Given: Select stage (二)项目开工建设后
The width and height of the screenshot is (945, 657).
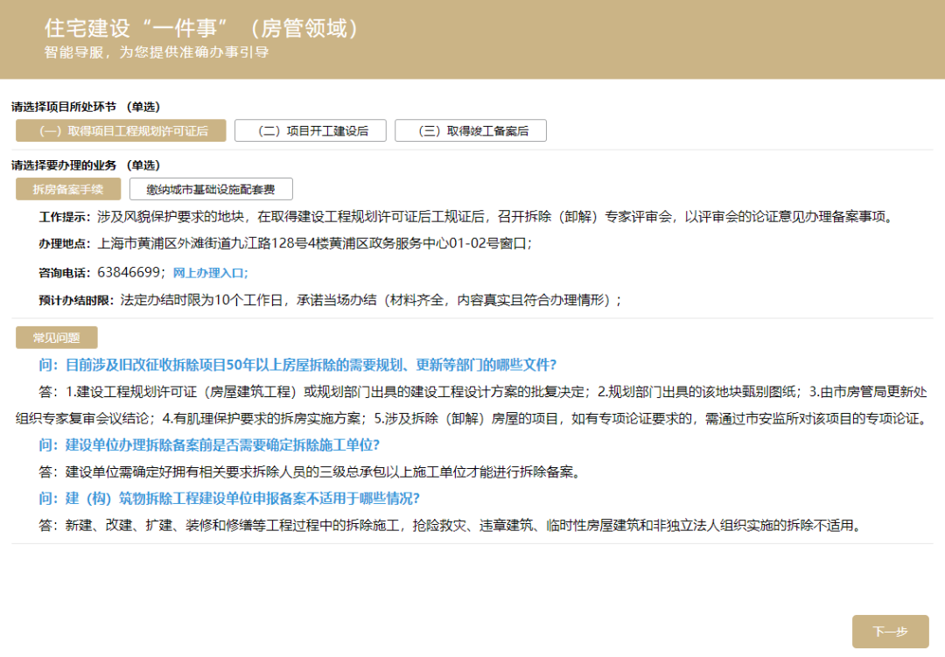Looking at the screenshot, I should click(310, 131).
